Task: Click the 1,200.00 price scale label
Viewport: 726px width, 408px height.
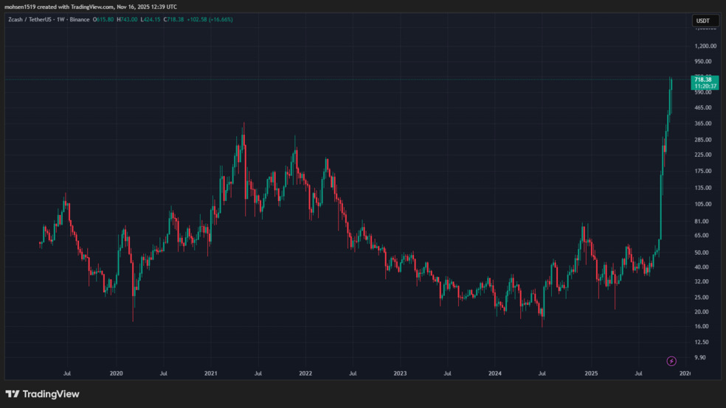Action: (x=705, y=45)
